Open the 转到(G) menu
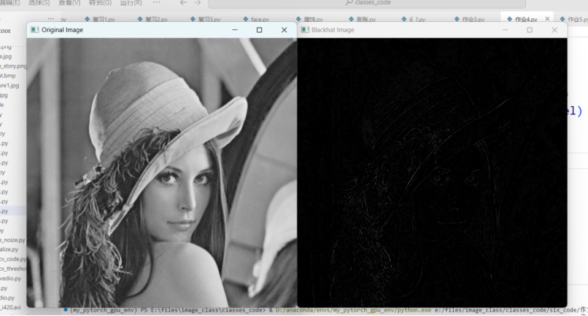The height and width of the screenshot is (316, 588). (x=100, y=3)
